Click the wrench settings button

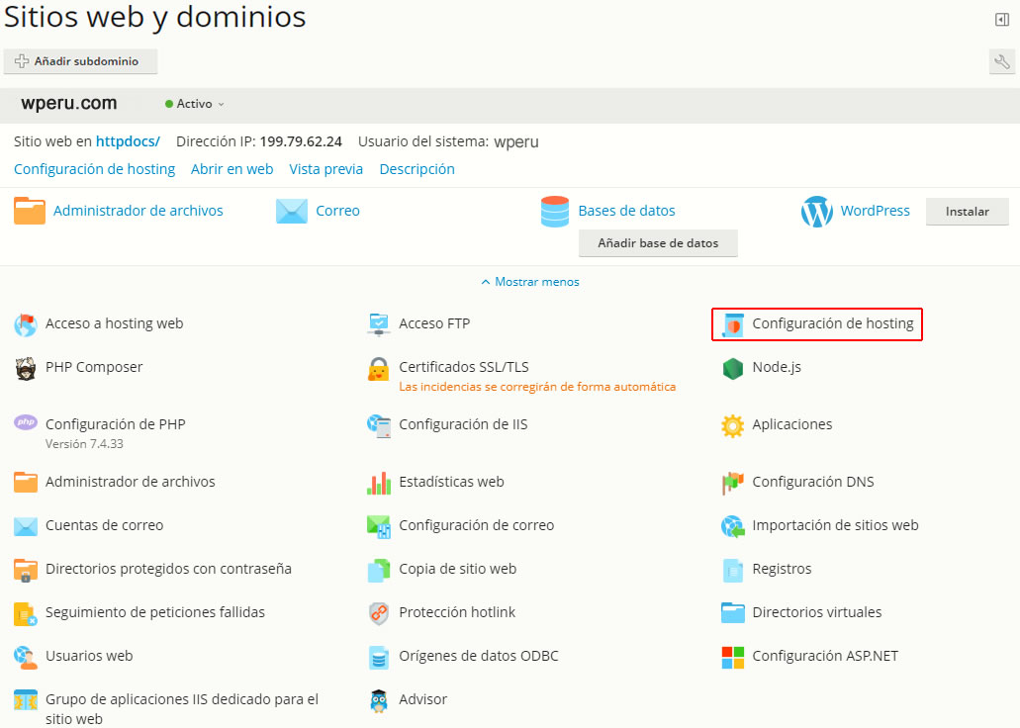click(x=1001, y=62)
